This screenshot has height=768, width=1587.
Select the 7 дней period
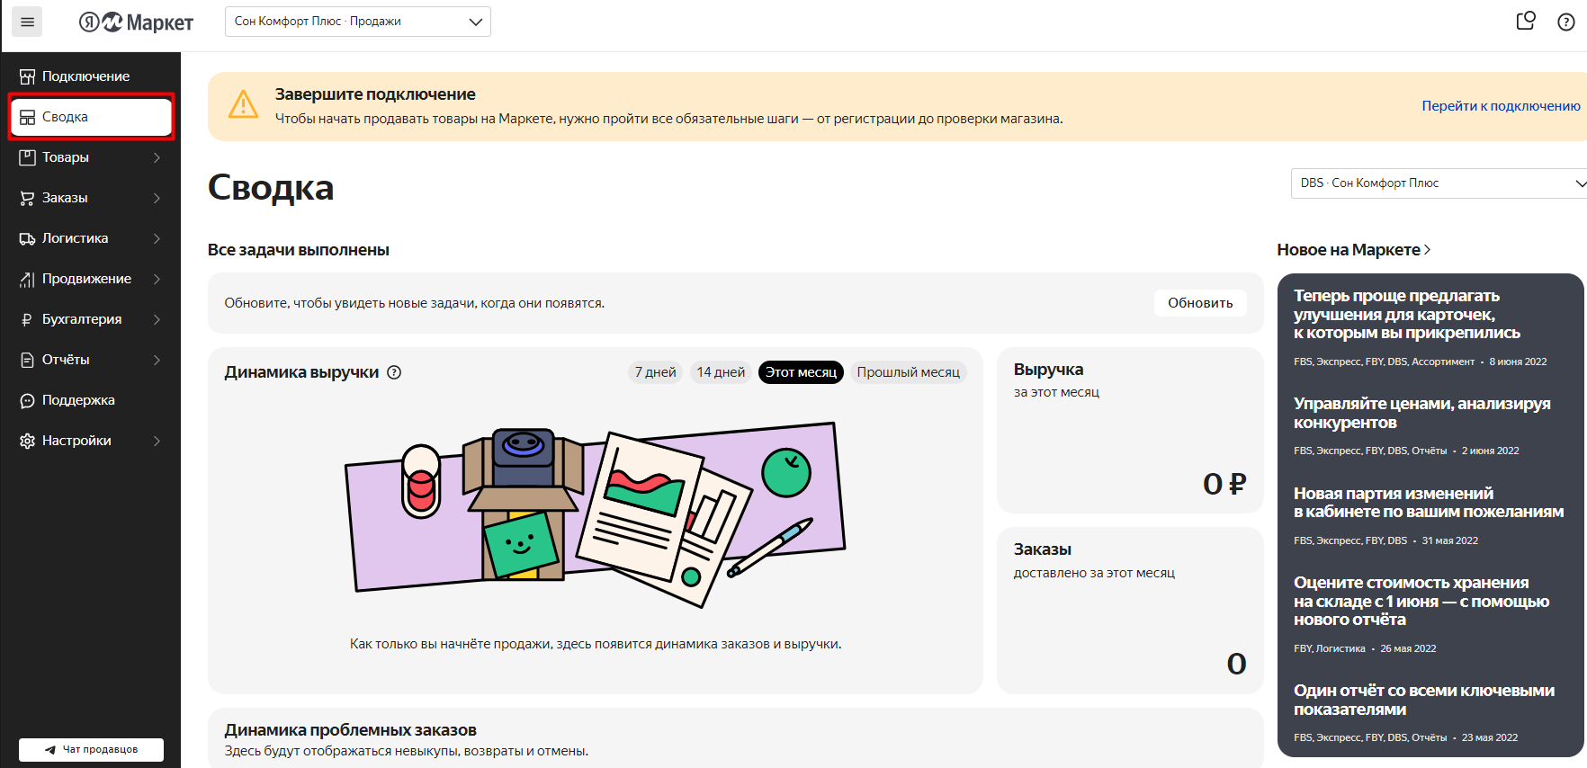tap(655, 372)
